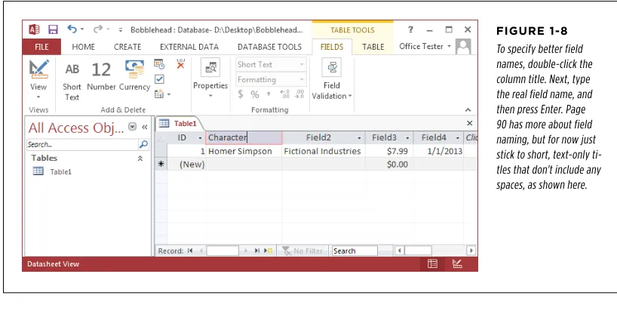The width and height of the screenshot is (617, 311).
Task: Add a Number field
Action: click(x=101, y=75)
